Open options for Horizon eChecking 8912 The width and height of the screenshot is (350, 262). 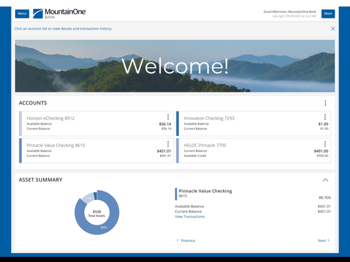coord(168,117)
